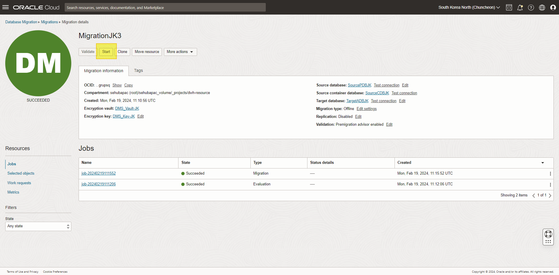The width and height of the screenshot is (559, 275).
Task: Open Selected objects resource
Action: click(21, 173)
